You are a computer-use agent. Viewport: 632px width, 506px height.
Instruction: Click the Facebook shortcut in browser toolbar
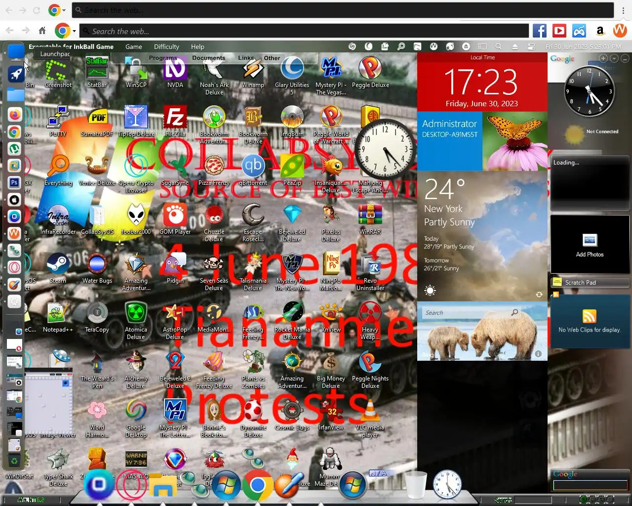tap(539, 31)
